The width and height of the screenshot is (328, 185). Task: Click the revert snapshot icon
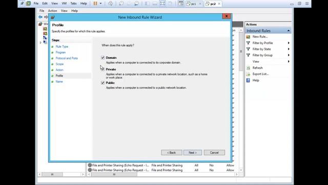129,4
